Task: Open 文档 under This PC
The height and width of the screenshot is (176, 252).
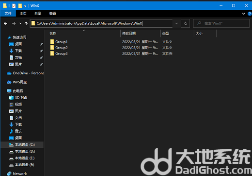Action: (x=16, y=118)
